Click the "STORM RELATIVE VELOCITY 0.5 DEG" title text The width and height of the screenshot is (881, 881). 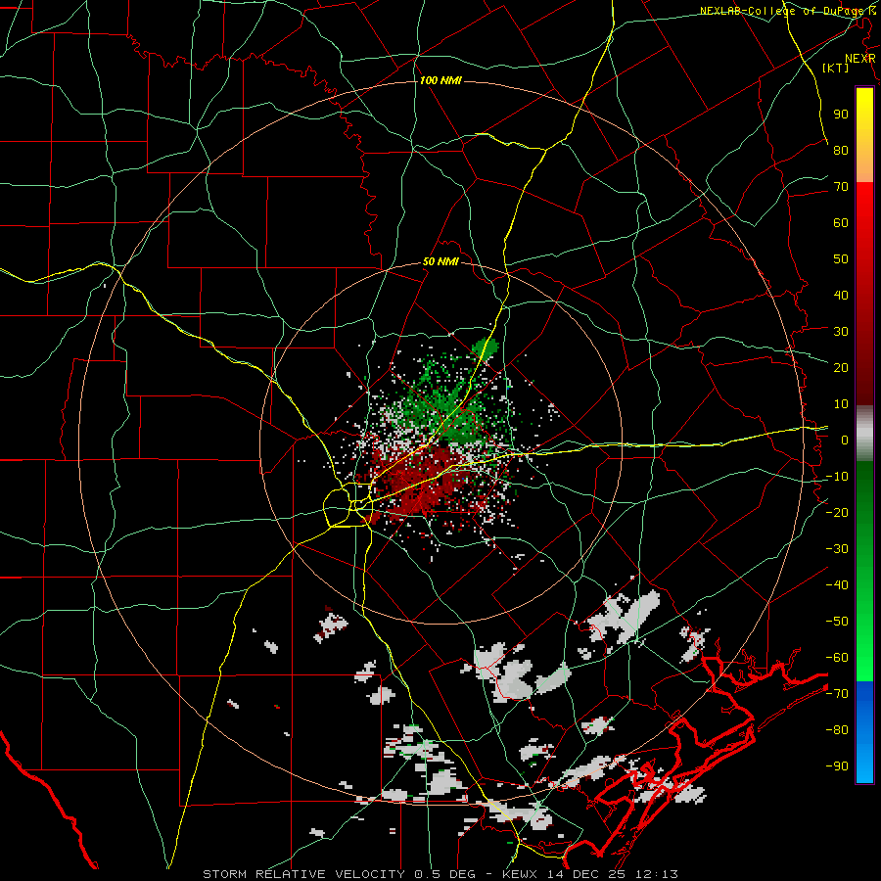coord(339,874)
